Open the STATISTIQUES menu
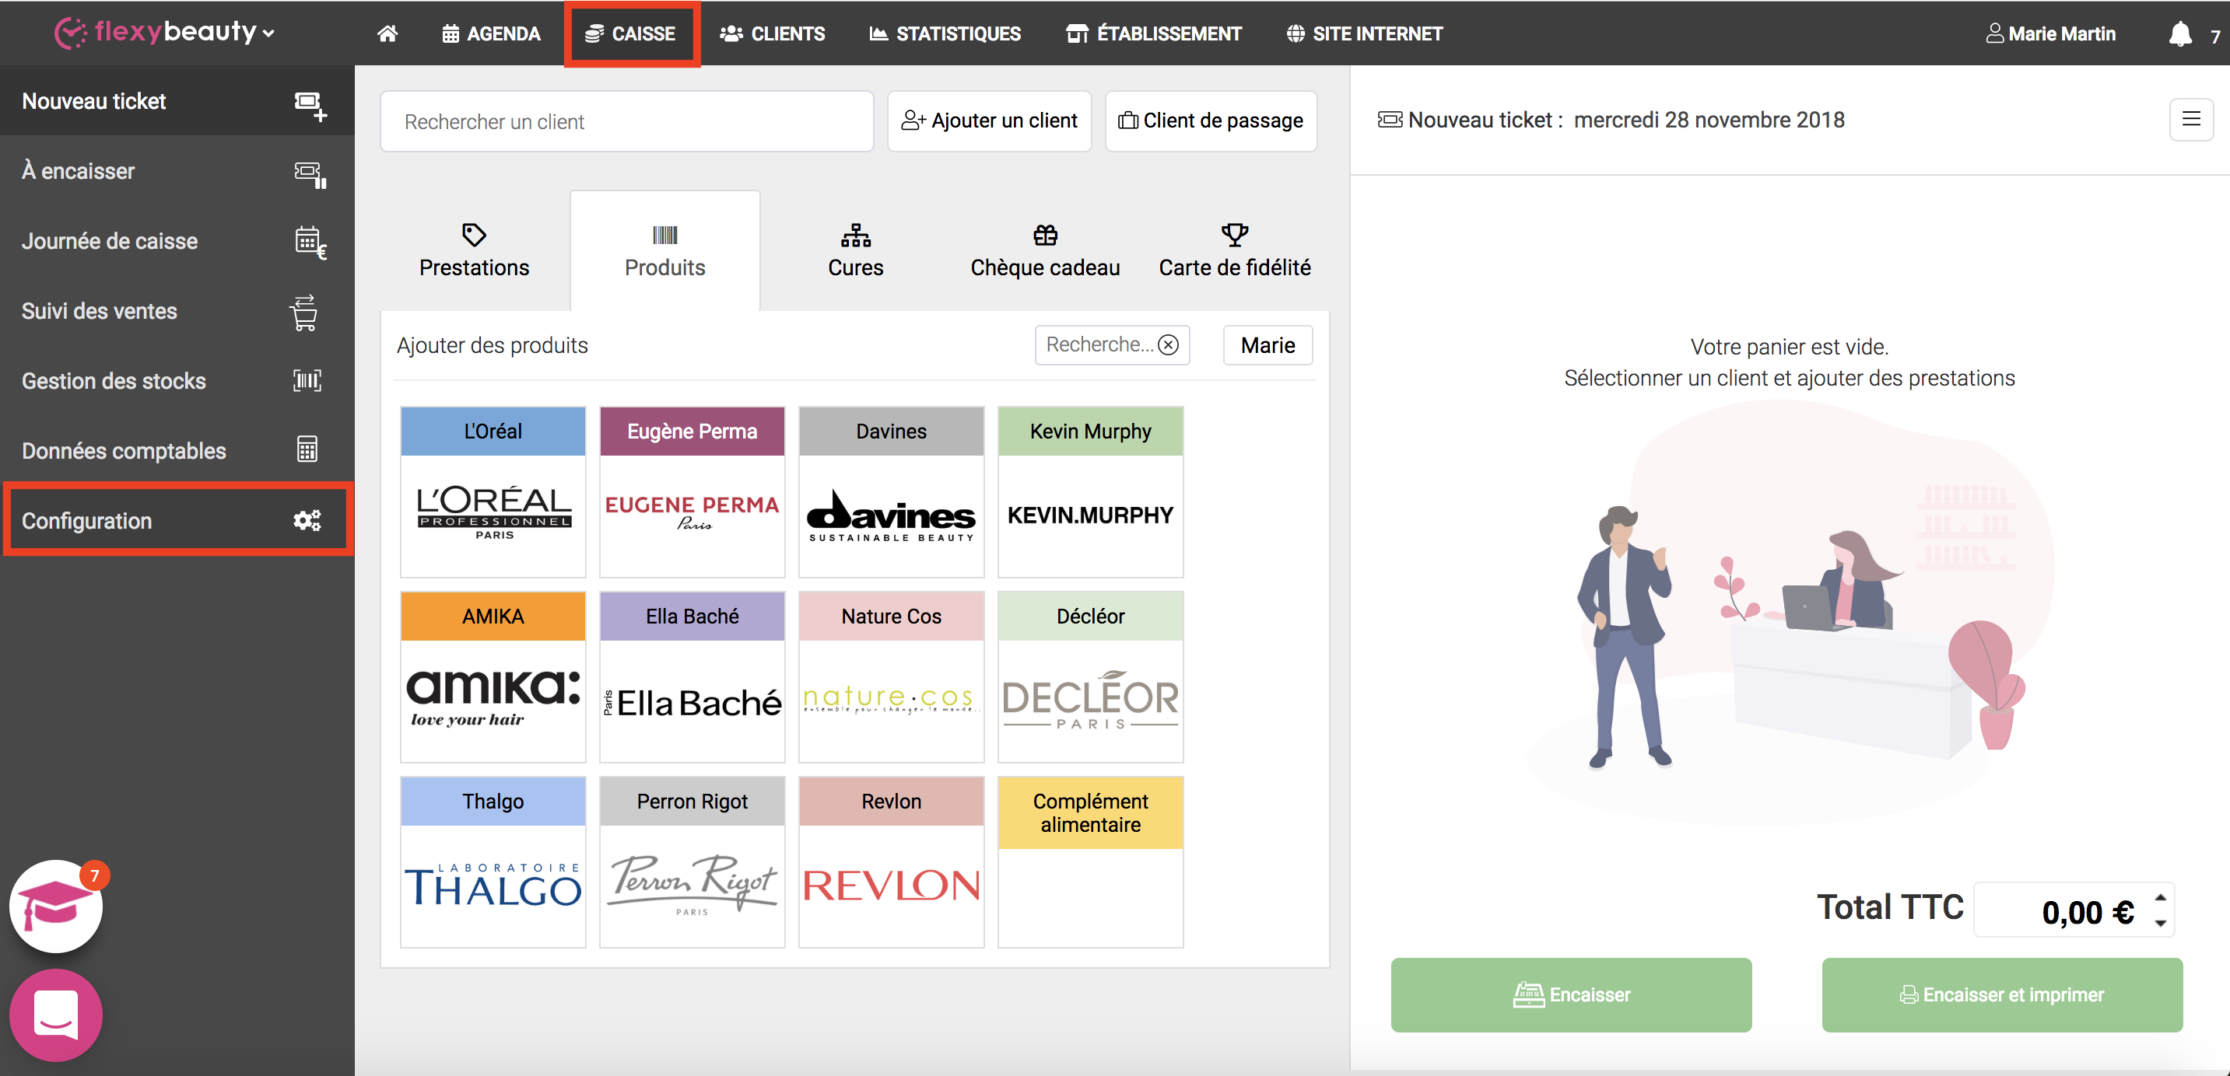Image resolution: width=2230 pixels, height=1076 pixels. click(x=945, y=33)
